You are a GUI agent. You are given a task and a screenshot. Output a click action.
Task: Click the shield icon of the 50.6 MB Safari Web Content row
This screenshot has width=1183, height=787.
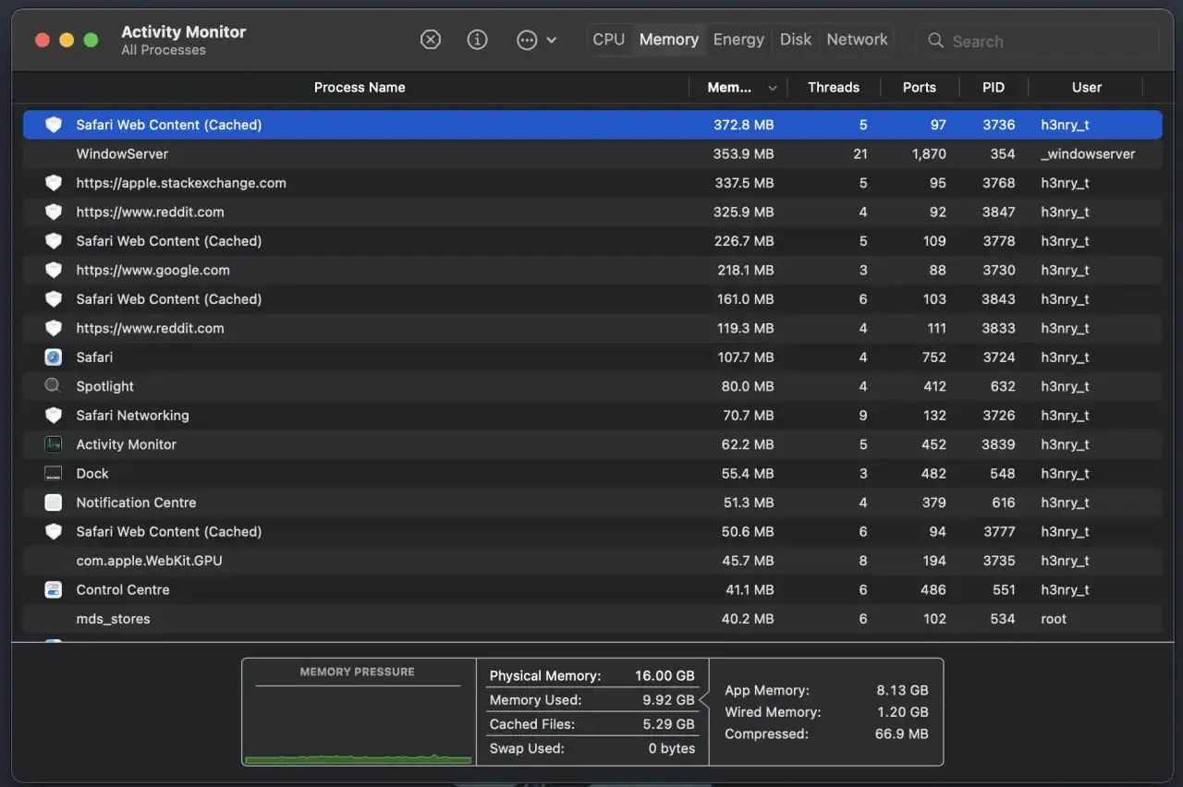click(54, 532)
